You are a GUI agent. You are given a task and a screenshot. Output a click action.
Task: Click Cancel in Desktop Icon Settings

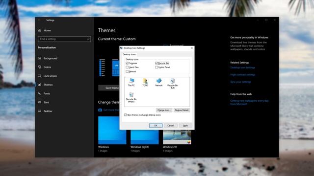[x=170, y=126]
